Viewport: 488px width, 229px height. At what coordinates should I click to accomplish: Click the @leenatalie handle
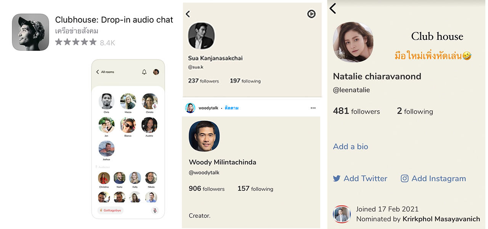(x=352, y=90)
